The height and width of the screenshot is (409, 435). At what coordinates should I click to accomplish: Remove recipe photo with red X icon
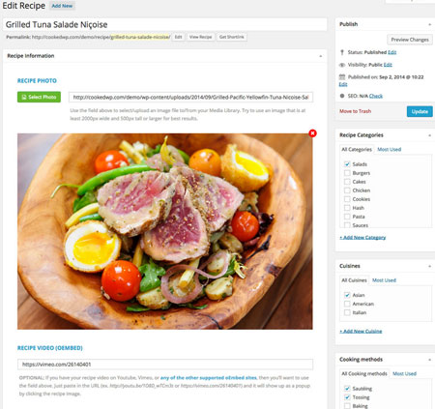[x=312, y=133]
